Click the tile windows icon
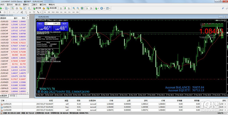The height and width of the screenshot is (115, 228). pyautogui.click(x=82, y=8)
